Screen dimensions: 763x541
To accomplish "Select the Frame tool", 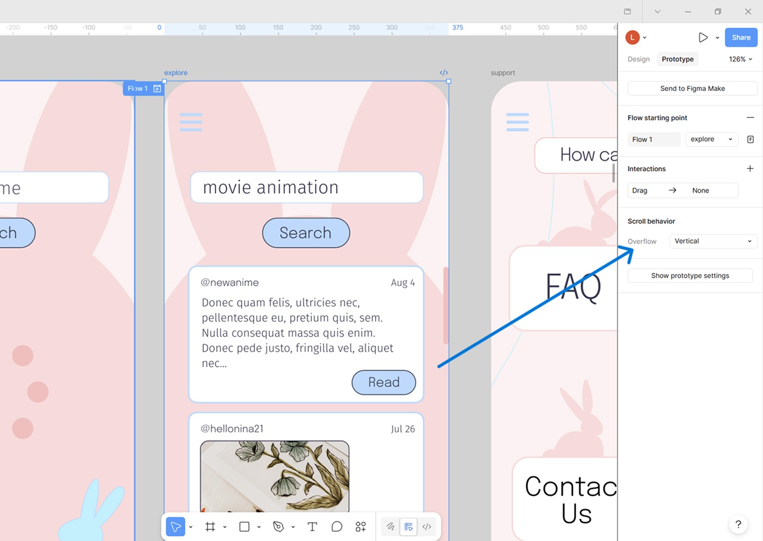I will point(210,527).
